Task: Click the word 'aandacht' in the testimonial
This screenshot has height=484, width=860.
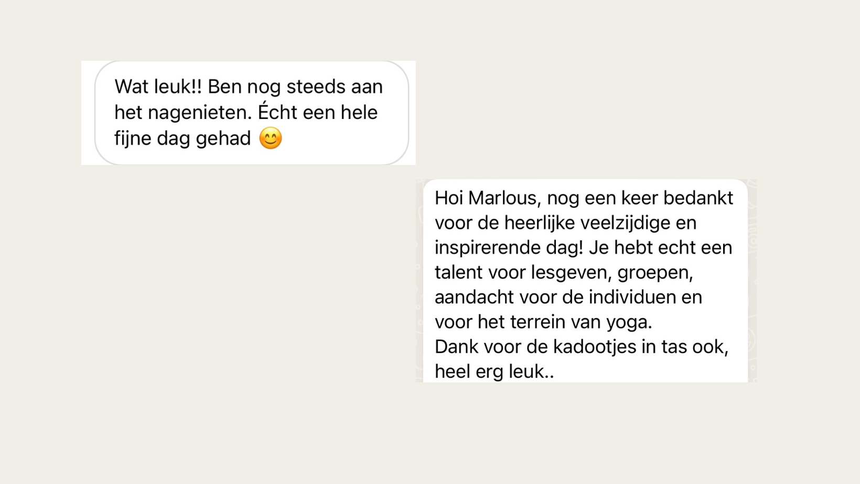Action: click(474, 297)
